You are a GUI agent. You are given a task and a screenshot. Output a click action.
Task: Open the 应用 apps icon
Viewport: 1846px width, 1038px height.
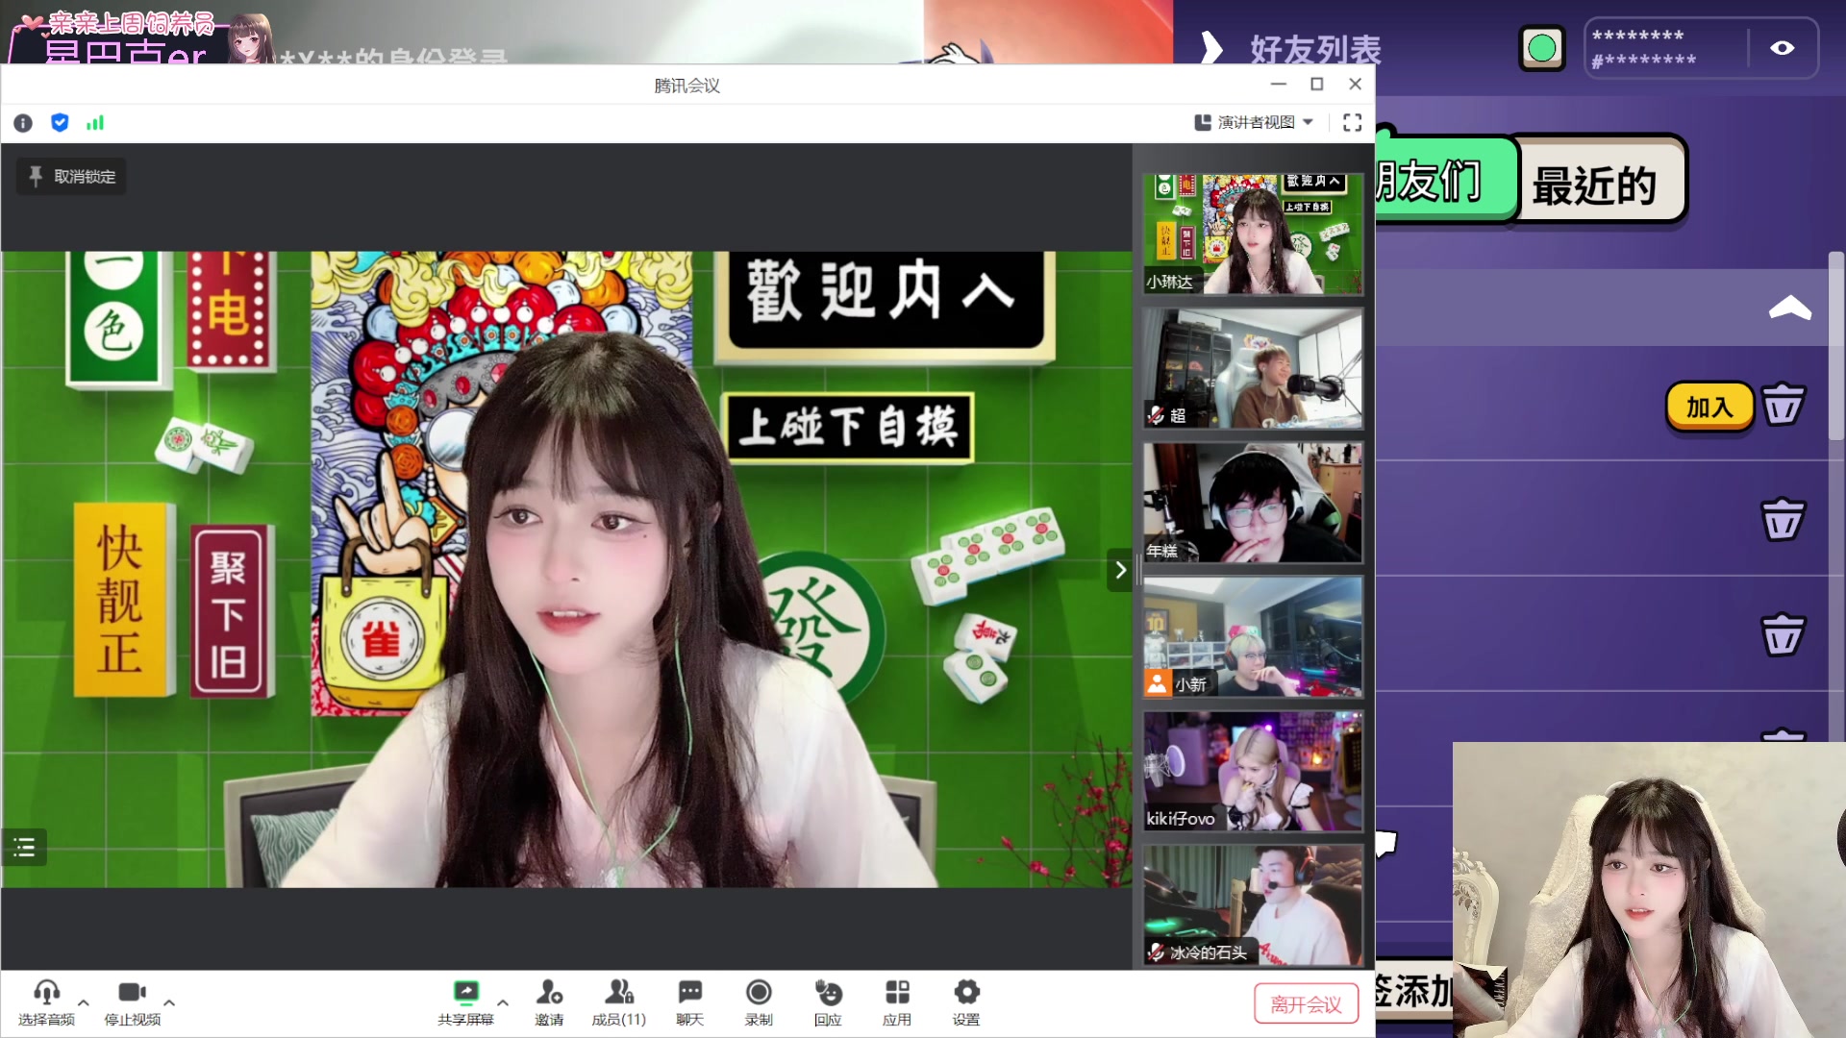[897, 1001]
